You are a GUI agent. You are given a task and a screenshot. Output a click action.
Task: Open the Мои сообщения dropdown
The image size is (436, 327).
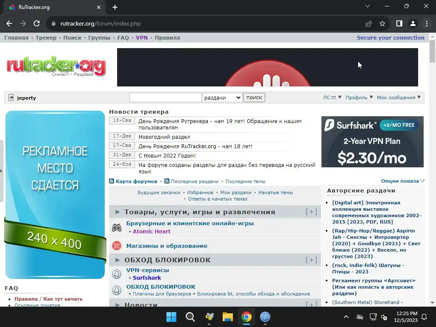399,98
